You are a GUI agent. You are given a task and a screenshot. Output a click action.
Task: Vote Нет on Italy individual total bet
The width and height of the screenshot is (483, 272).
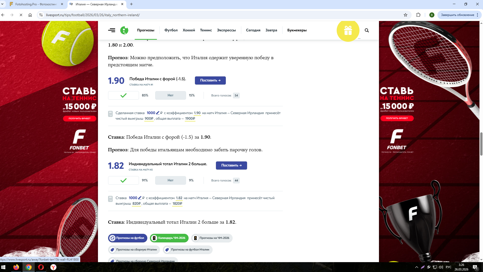(171, 180)
